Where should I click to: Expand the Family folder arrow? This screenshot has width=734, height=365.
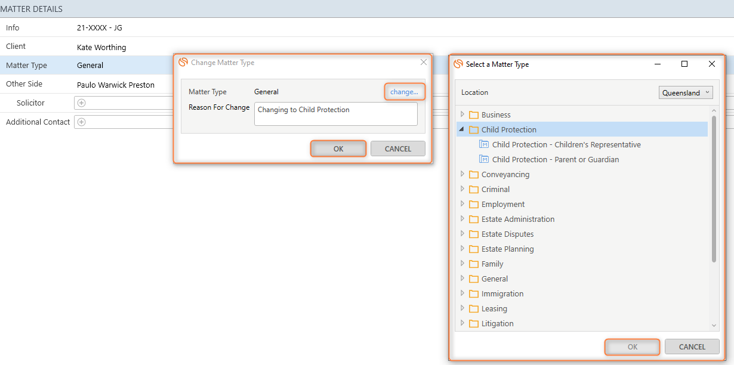462,264
